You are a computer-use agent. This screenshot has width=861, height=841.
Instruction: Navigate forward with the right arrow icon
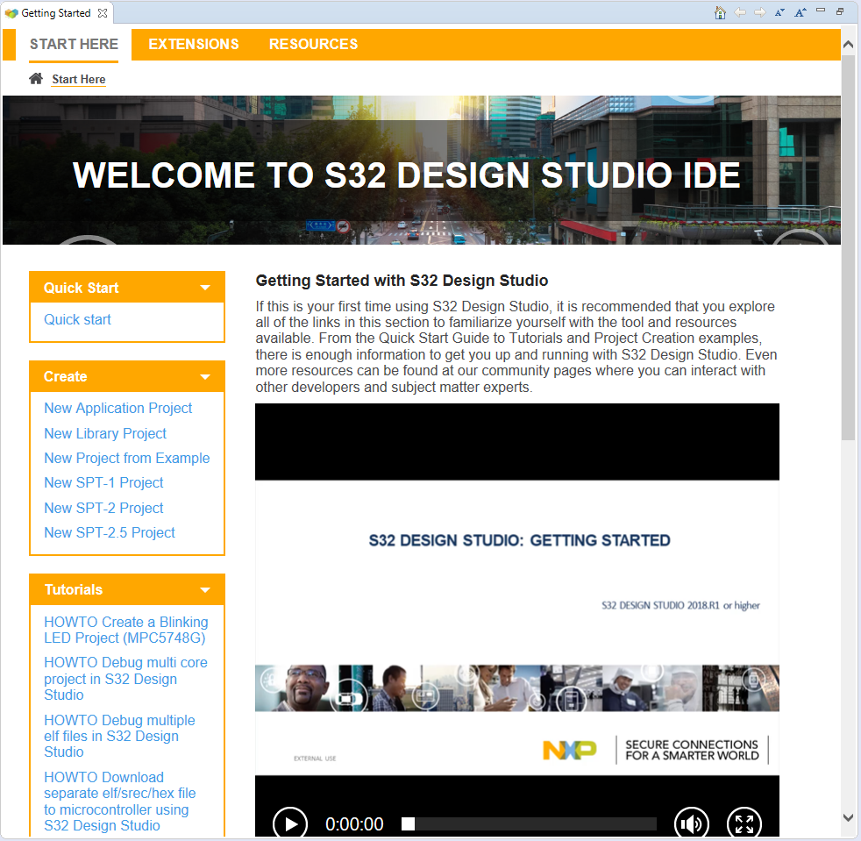(x=760, y=12)
